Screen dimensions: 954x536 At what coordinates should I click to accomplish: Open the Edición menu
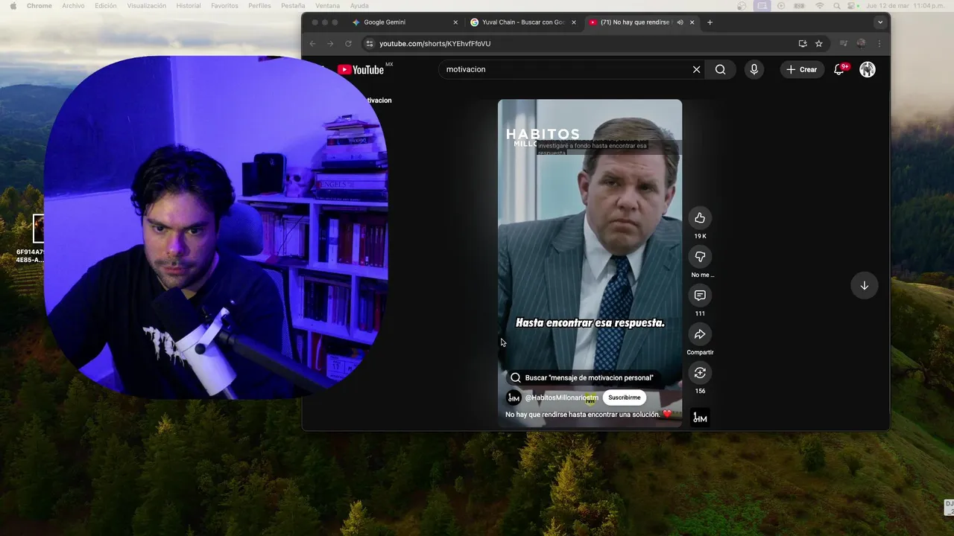coord(106,5)
